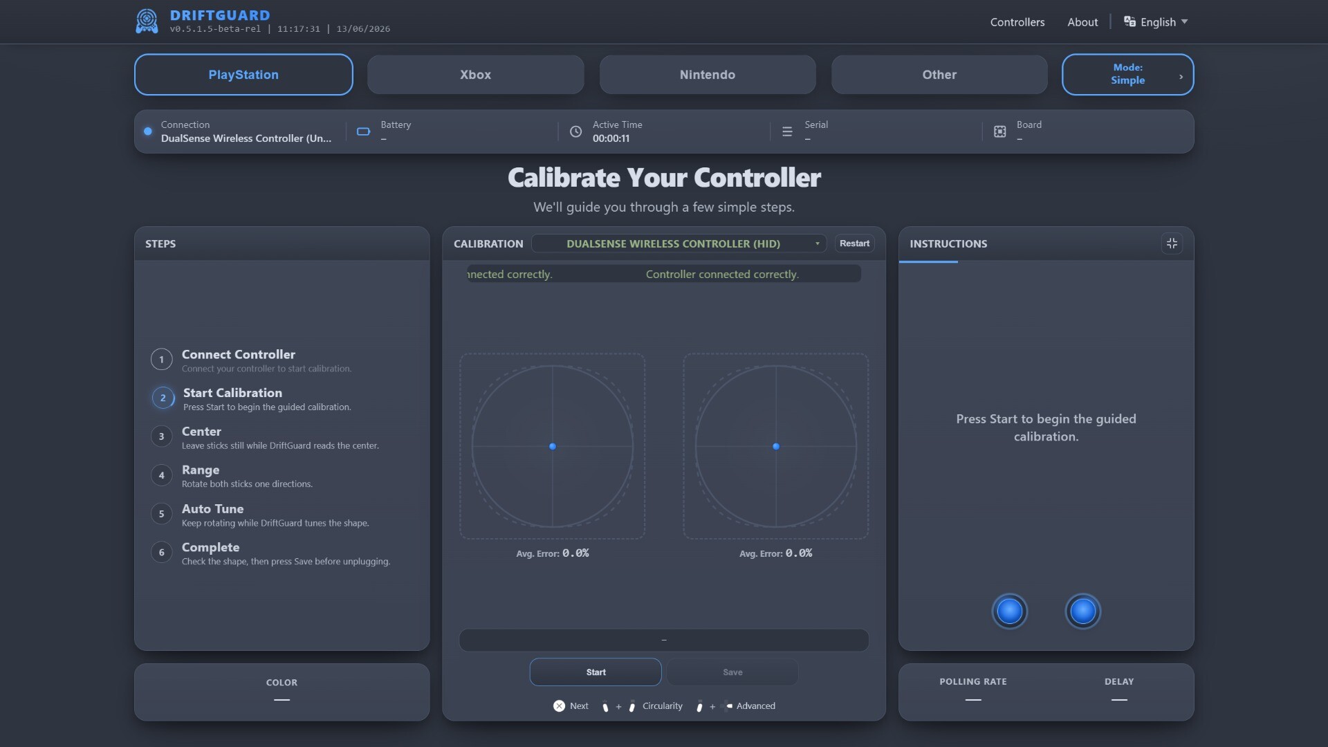
Task: Click the Circularity shortcut label
Action: pos(662,705)
